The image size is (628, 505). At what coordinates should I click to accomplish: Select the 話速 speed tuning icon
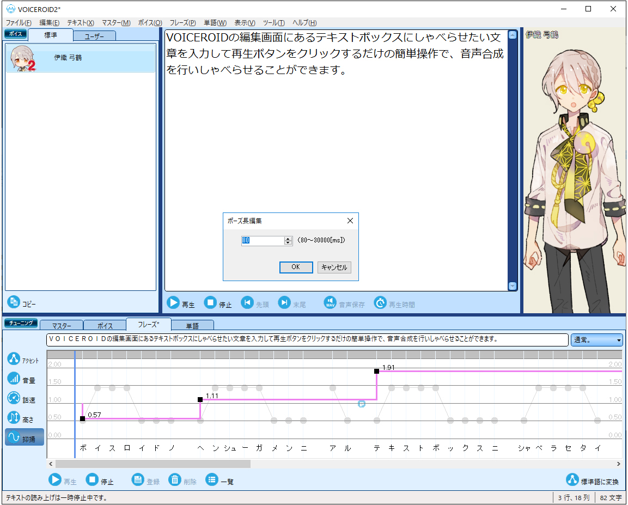coord(14,398)
